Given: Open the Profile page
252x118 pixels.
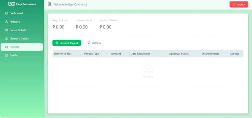Looking at the screenshot, I should click(22, 55).
